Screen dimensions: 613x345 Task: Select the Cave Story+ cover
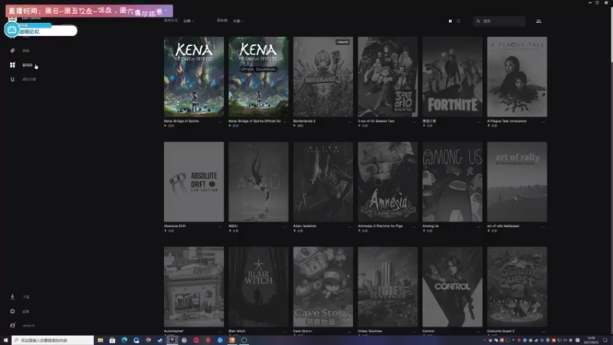coord(323,287)
